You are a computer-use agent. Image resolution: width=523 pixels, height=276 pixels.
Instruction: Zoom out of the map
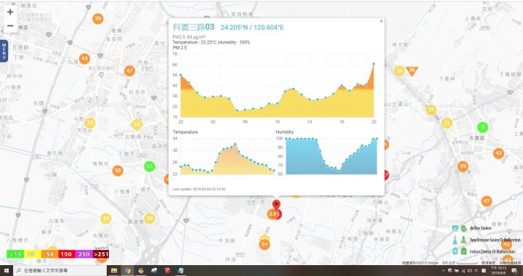point(10,25)
